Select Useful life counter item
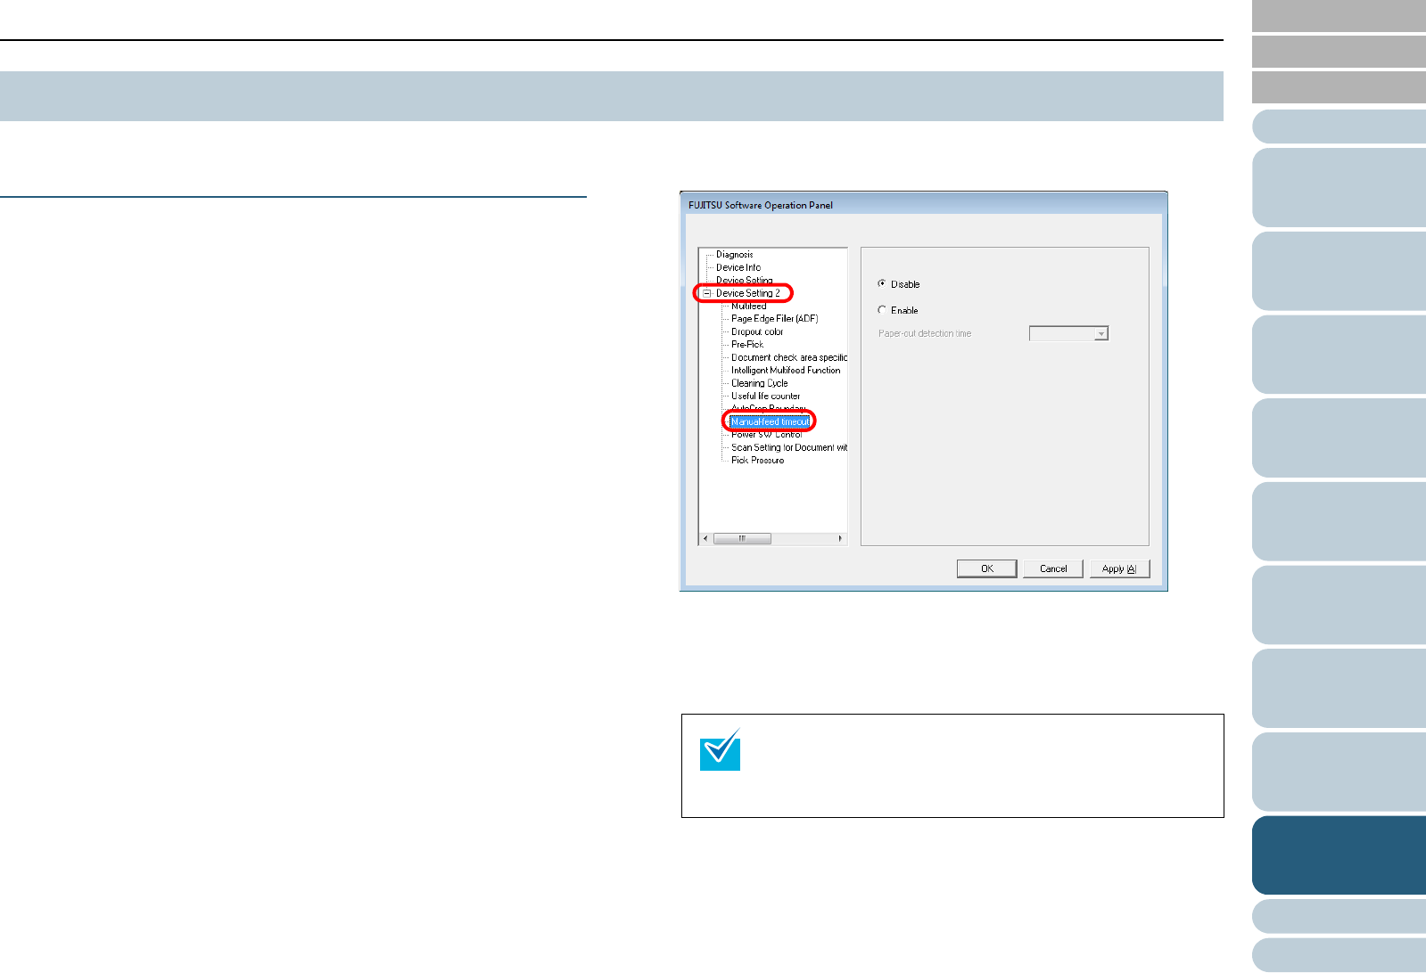Image resolution: width=1426 pixels, height=973 pixels. tap(765, 396)
